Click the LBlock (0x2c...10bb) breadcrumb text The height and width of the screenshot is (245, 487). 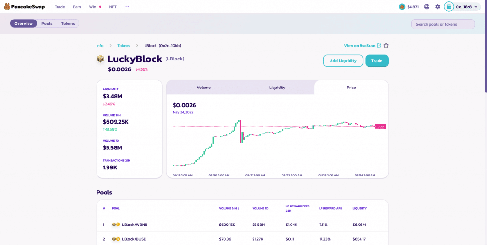tap(163, 45)
